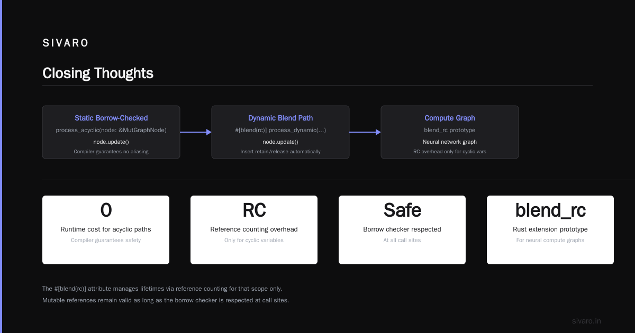The width and height of the screenshot is (635, 333).
Task: Click the blend_rc metric card heading
Action: pos(550,210)
